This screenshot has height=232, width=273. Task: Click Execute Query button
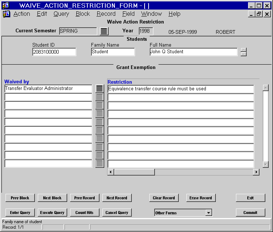[52, 213]
